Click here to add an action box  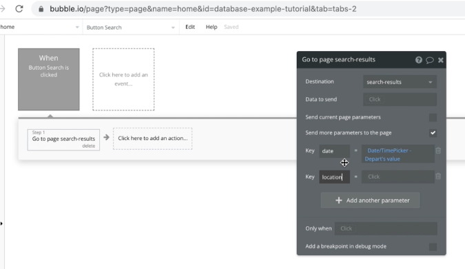152,139
